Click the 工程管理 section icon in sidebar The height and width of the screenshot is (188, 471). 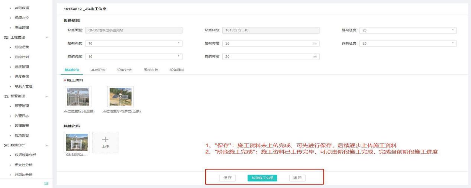point(6,37)
